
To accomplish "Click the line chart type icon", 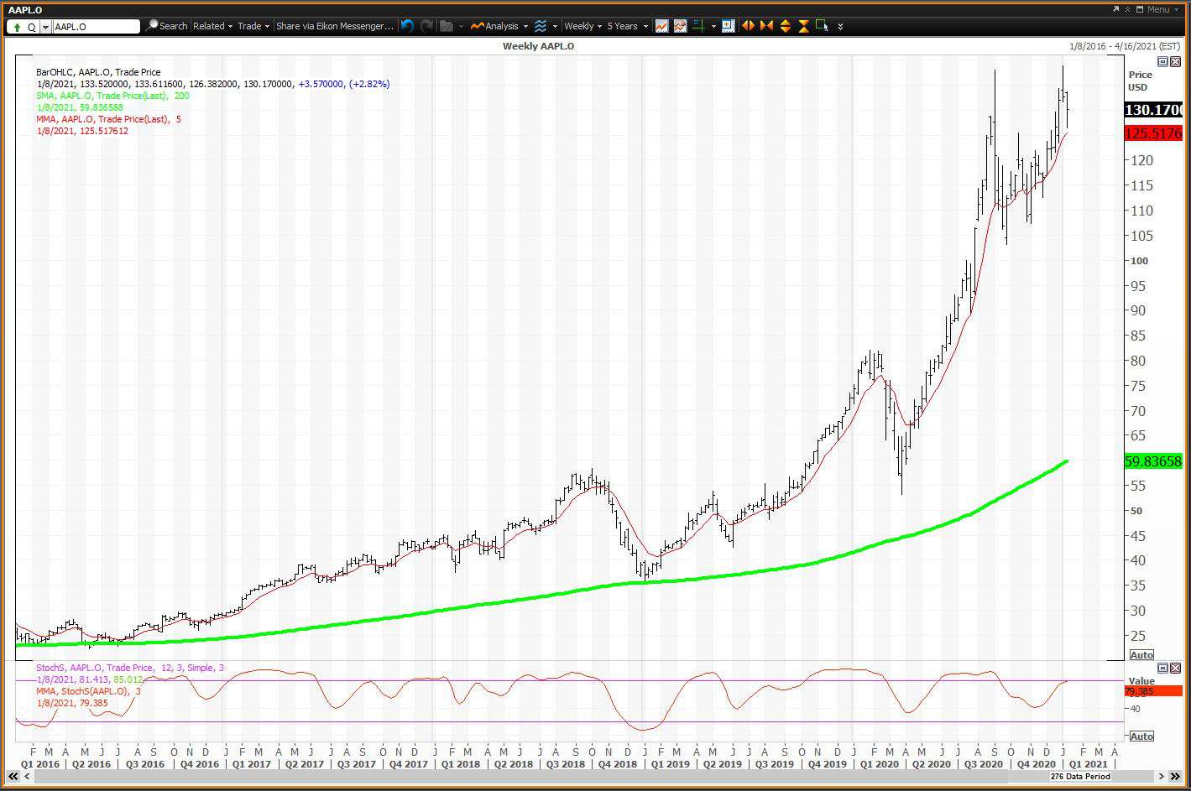I will (x=661, y=26).
